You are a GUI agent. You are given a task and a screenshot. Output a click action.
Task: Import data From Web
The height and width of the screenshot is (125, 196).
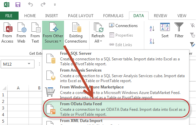tap(21, 33)
